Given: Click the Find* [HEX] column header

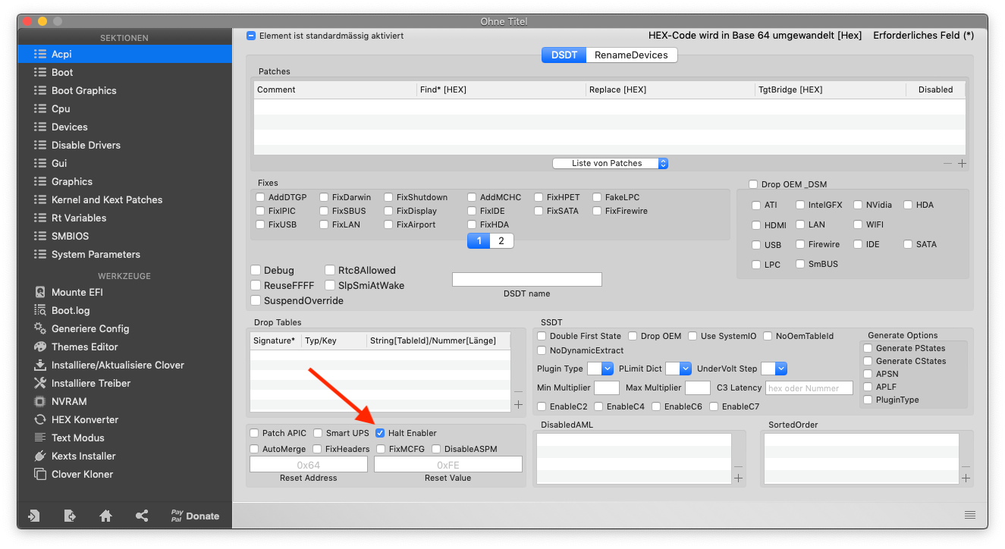Looking at the screenshot, I should 501,89.
